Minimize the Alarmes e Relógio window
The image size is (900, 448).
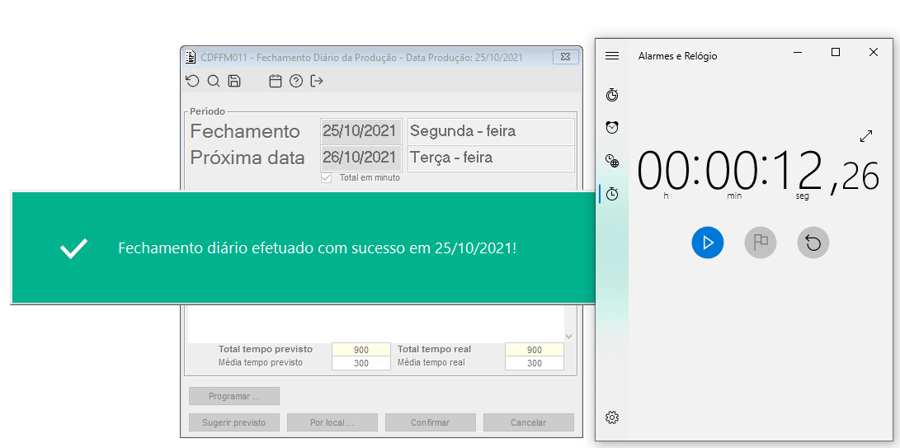[798, 52]
